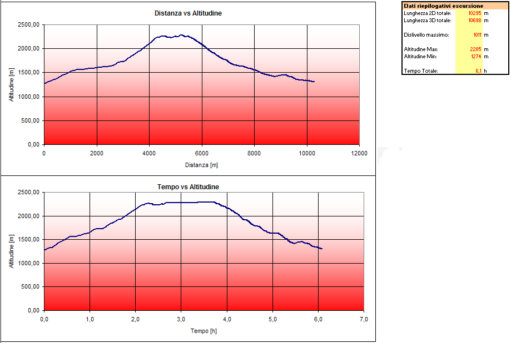The height and width of the screenshot is (343, 511).
Task: Select the Lunghezza 2D totale value 10295
Action: point(474,13)
